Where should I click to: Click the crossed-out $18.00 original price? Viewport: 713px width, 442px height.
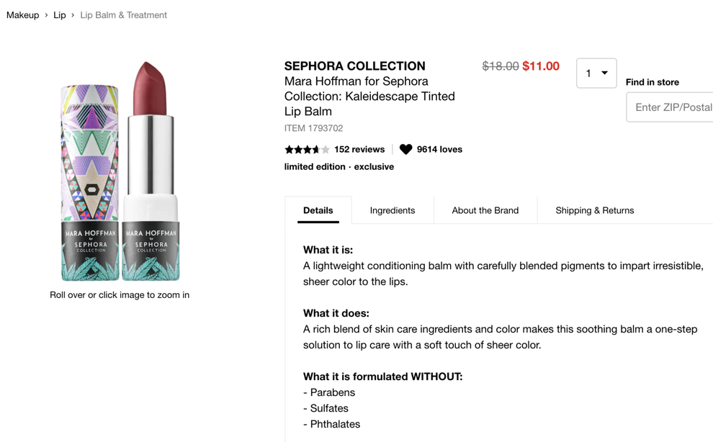[499, 65]
